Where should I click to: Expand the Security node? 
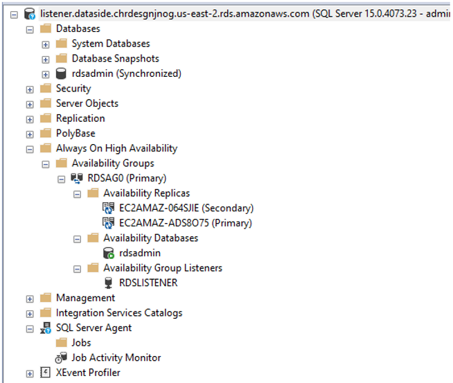(x=30, y=89)
